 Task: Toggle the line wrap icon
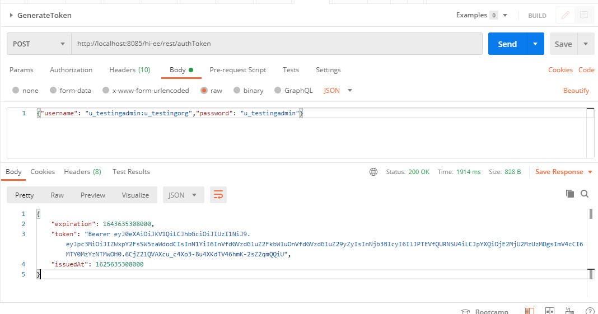click(x=218, y=195)
